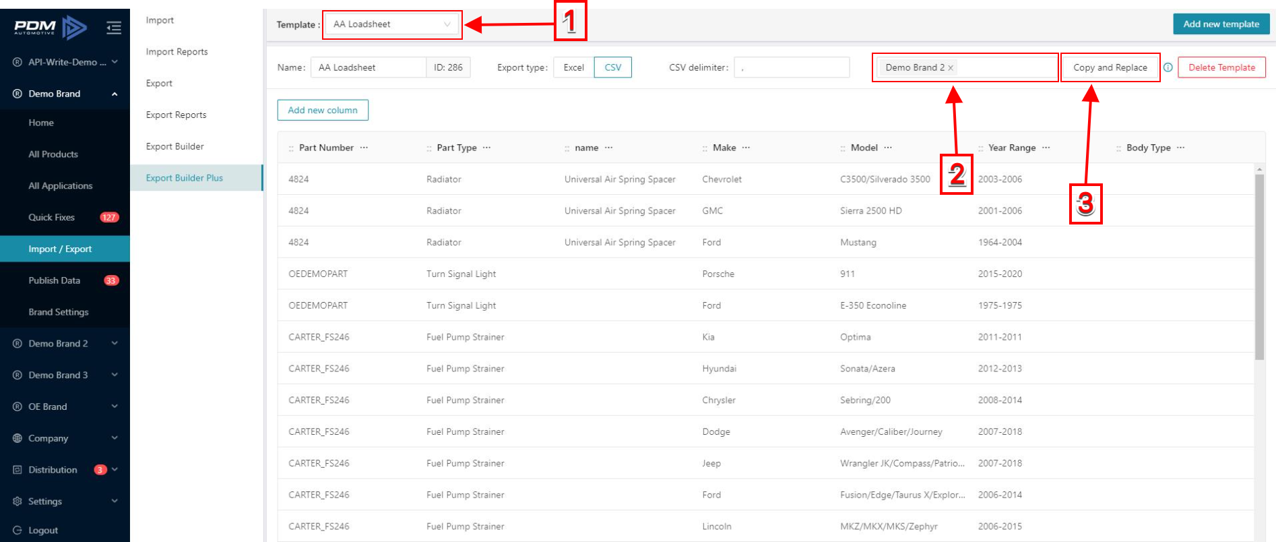This screenshot has width=1276, height=542.
Task: Click the scrollbar up arrow
Action: (x=1259, y=169)
